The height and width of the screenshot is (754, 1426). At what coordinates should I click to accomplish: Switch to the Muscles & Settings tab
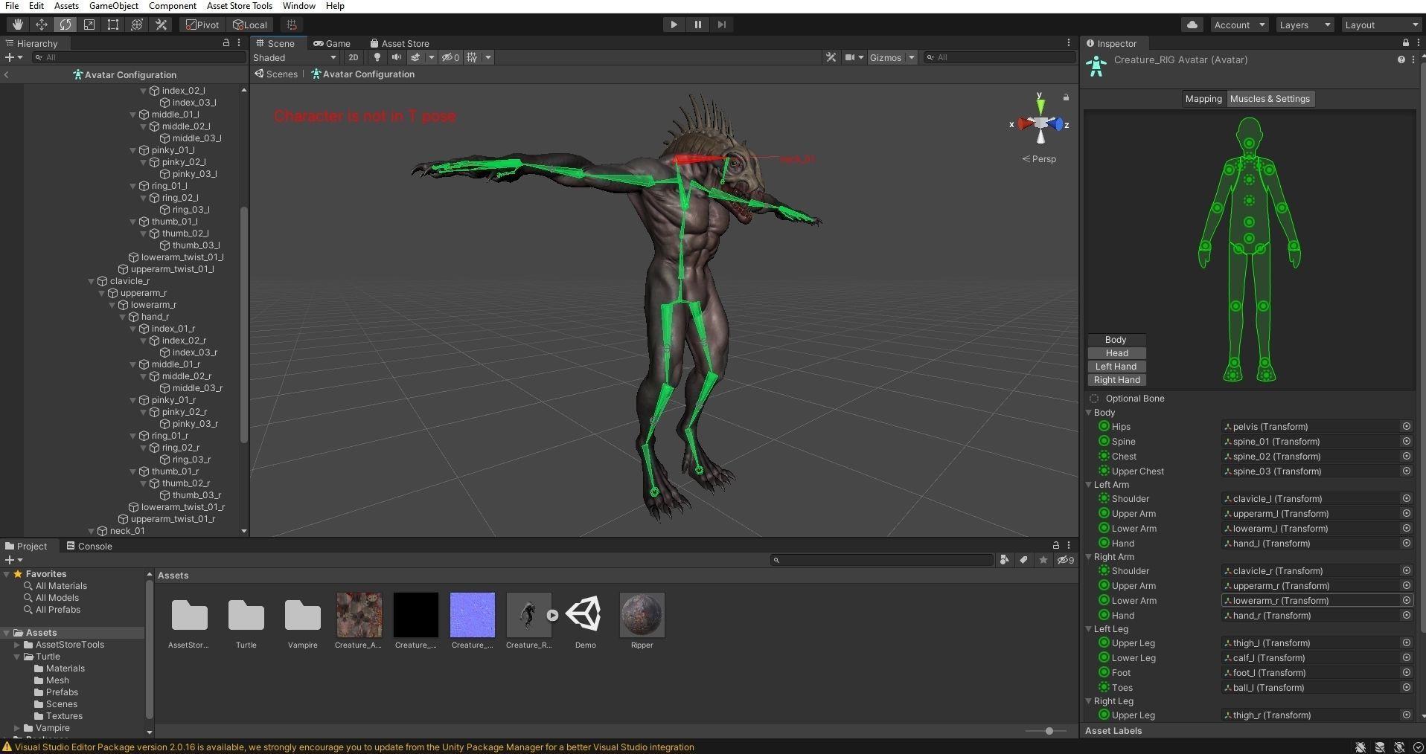coord(1270,98)
